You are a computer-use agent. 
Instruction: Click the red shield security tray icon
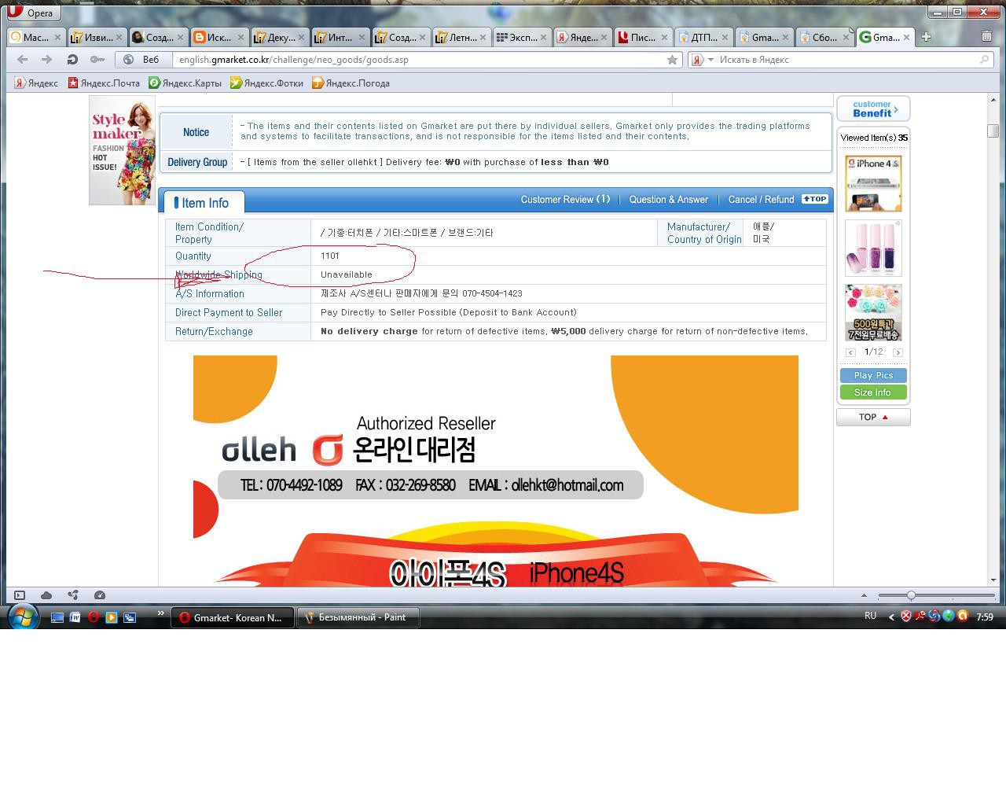point(906,617)
